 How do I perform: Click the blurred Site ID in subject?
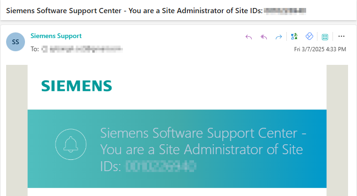click(285, 10)
